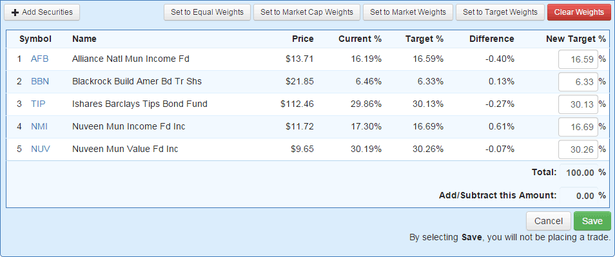Save the new target weights
Screen dimensions: 615x257
[x=592, y=221]
